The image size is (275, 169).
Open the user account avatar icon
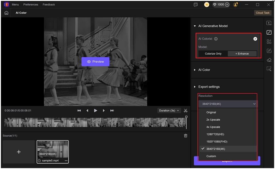point(235,4)
